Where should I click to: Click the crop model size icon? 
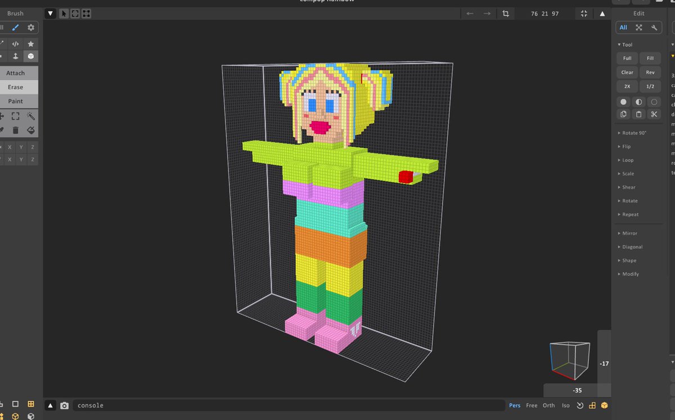pos(506,13)
